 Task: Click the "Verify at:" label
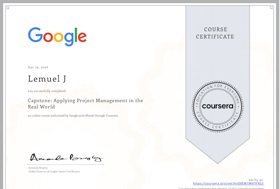pyautogui.click(x=256, y=180)
